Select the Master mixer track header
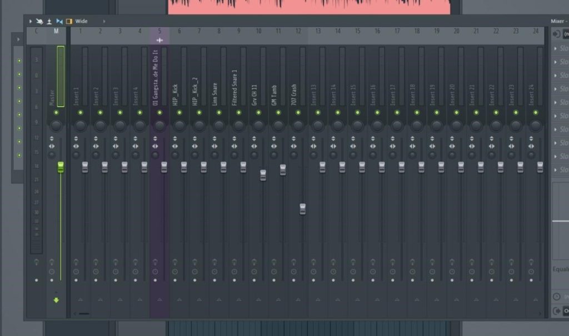The image size is (569, 336). tap(56, 32)
